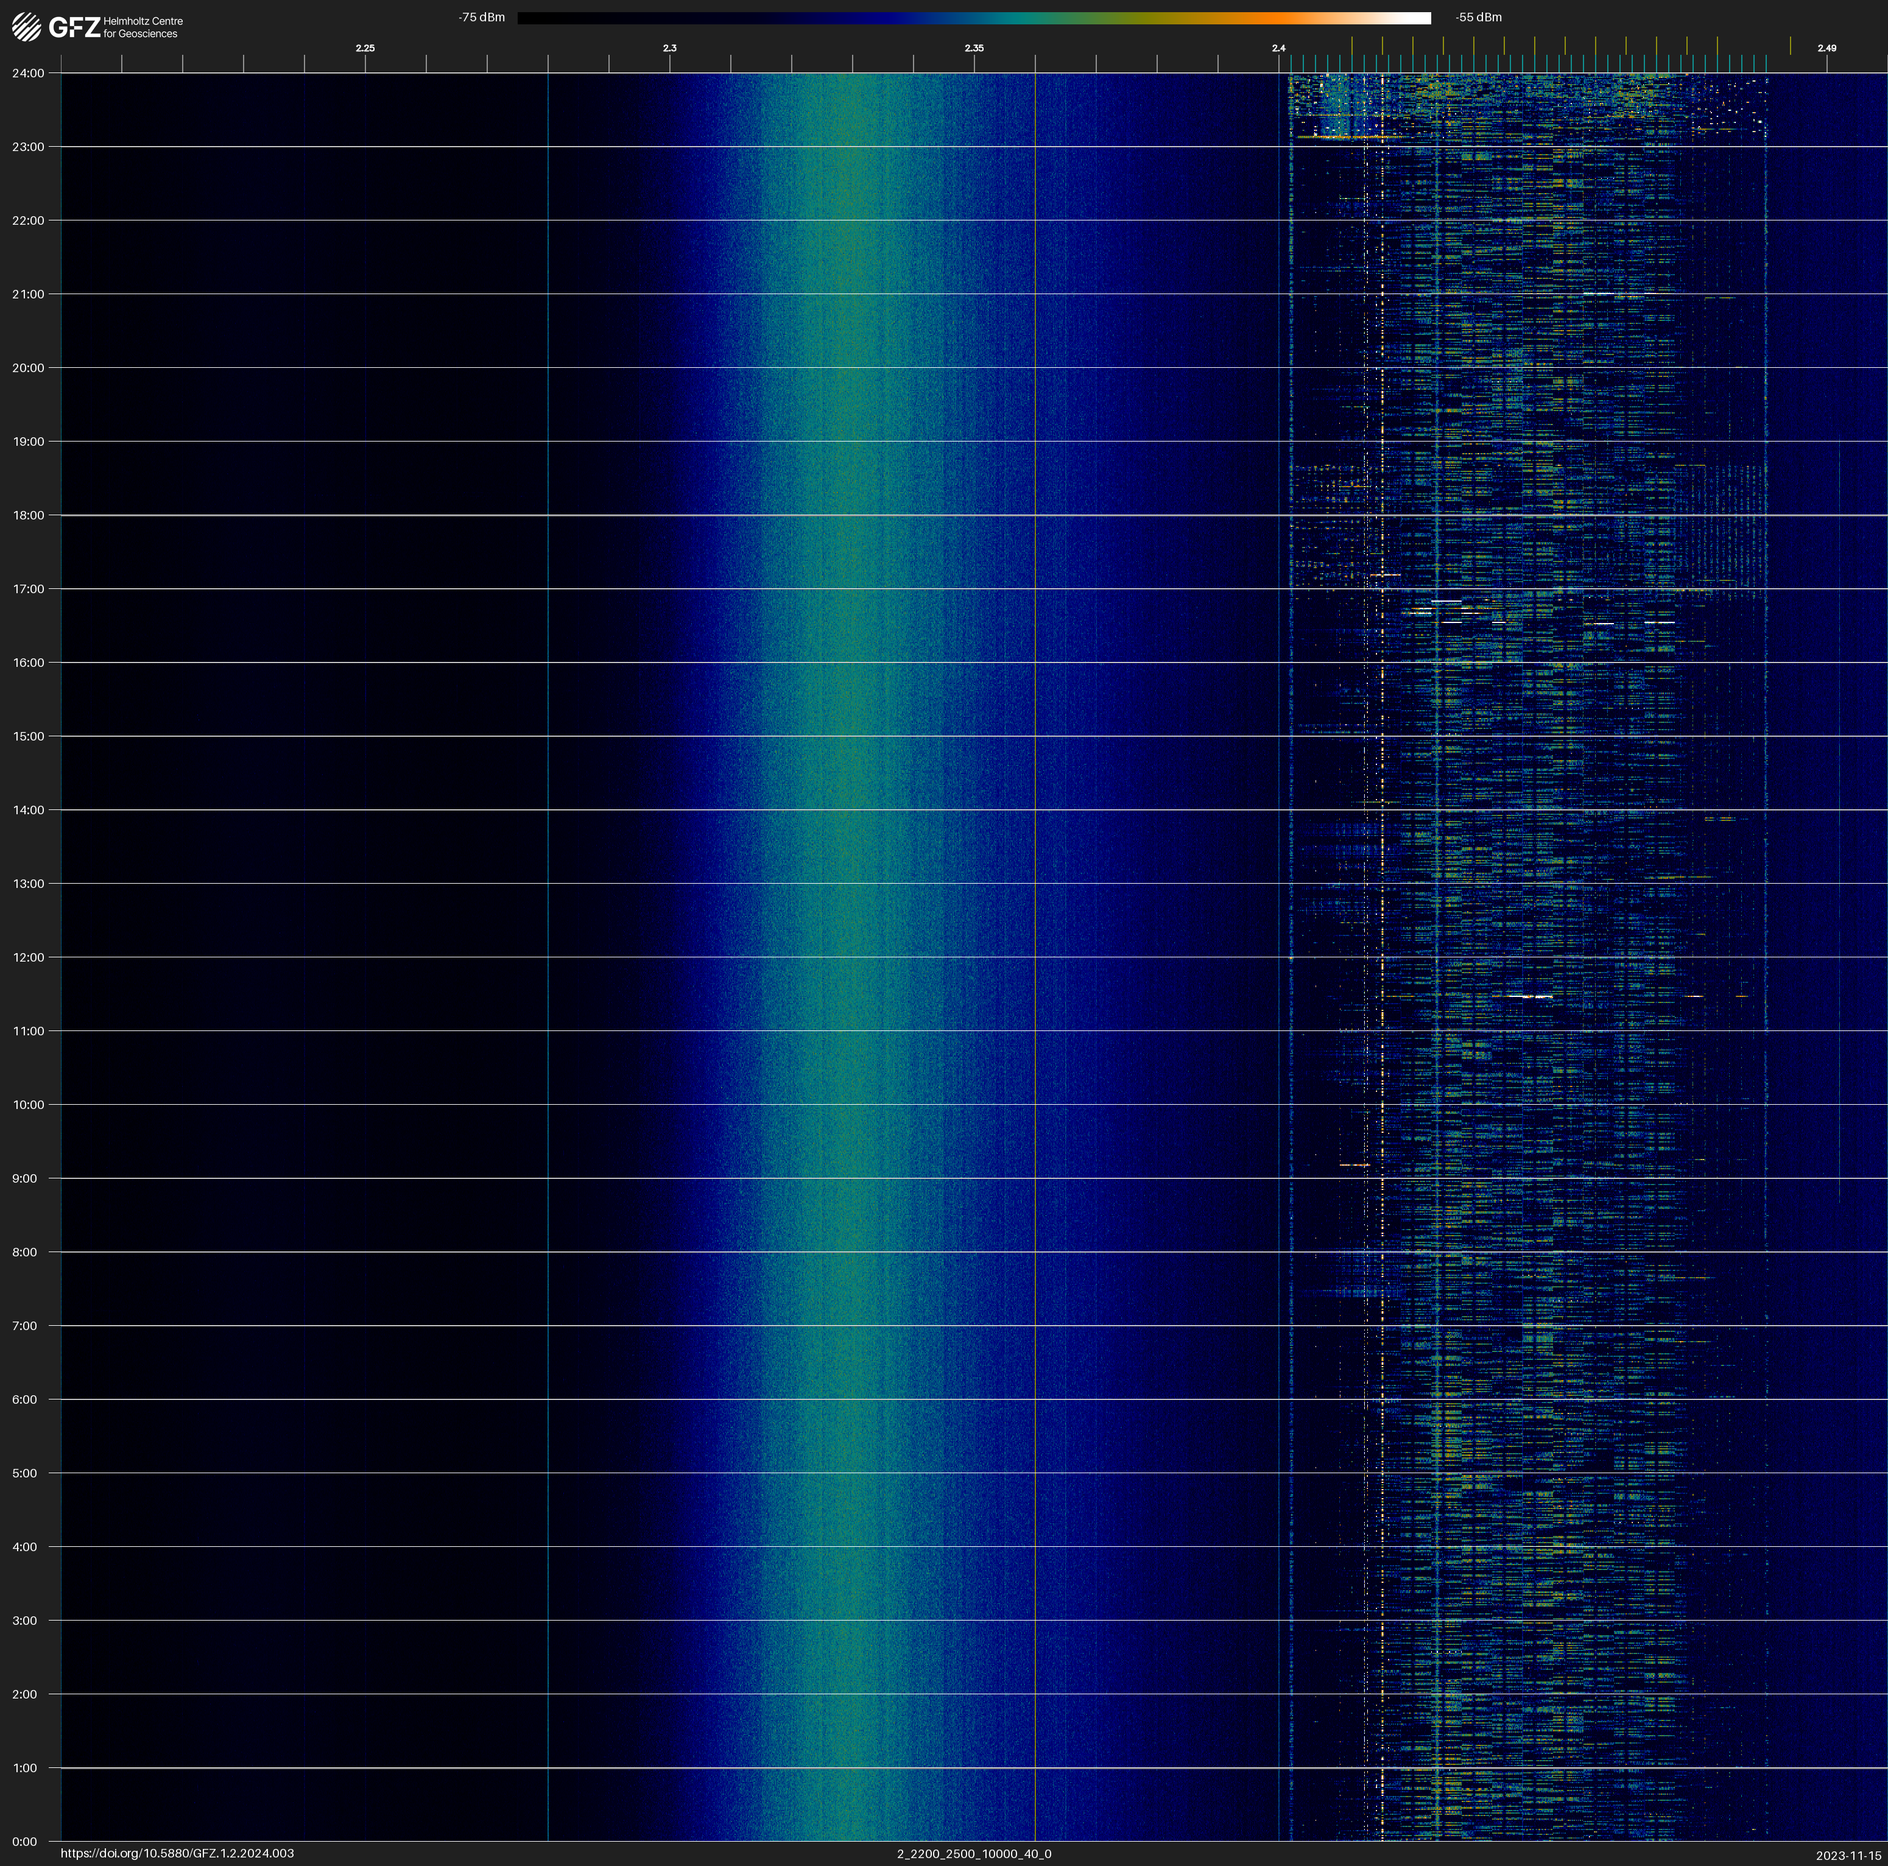Click the dBm color scale gradient bar
This screenshot has height=1866, width=1888.
[973, 18]
